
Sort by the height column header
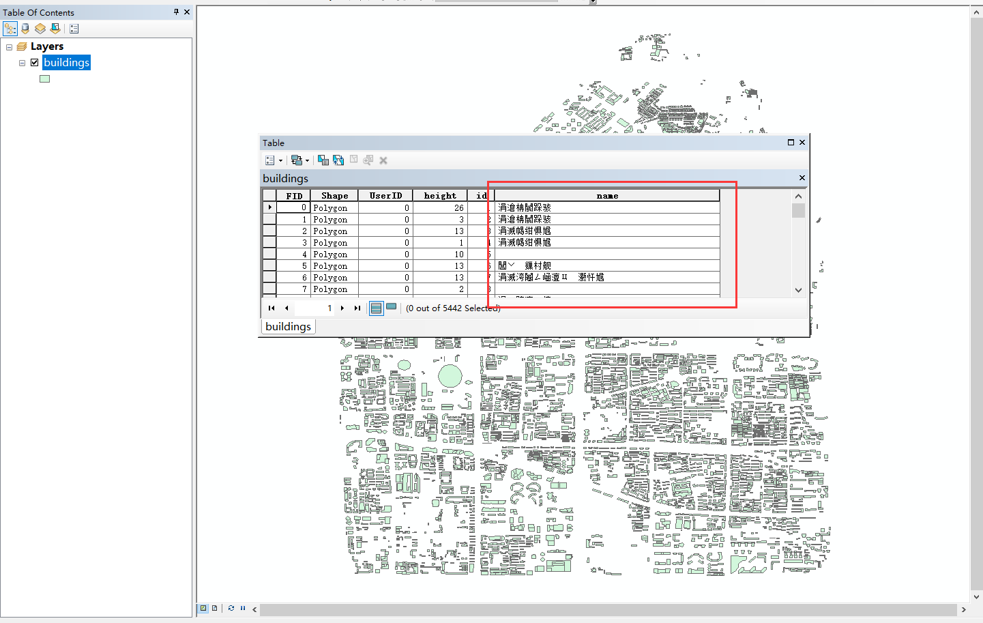[x=440, y=195]
